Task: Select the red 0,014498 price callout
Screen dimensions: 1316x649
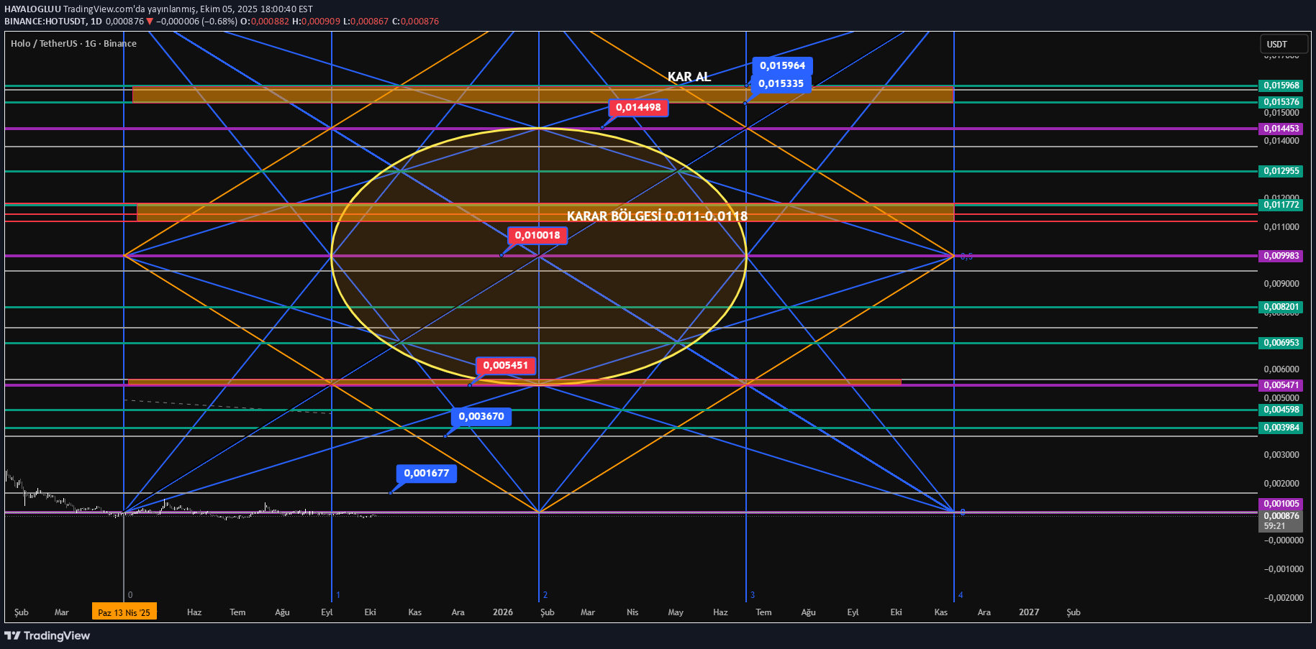Action: 638,108
